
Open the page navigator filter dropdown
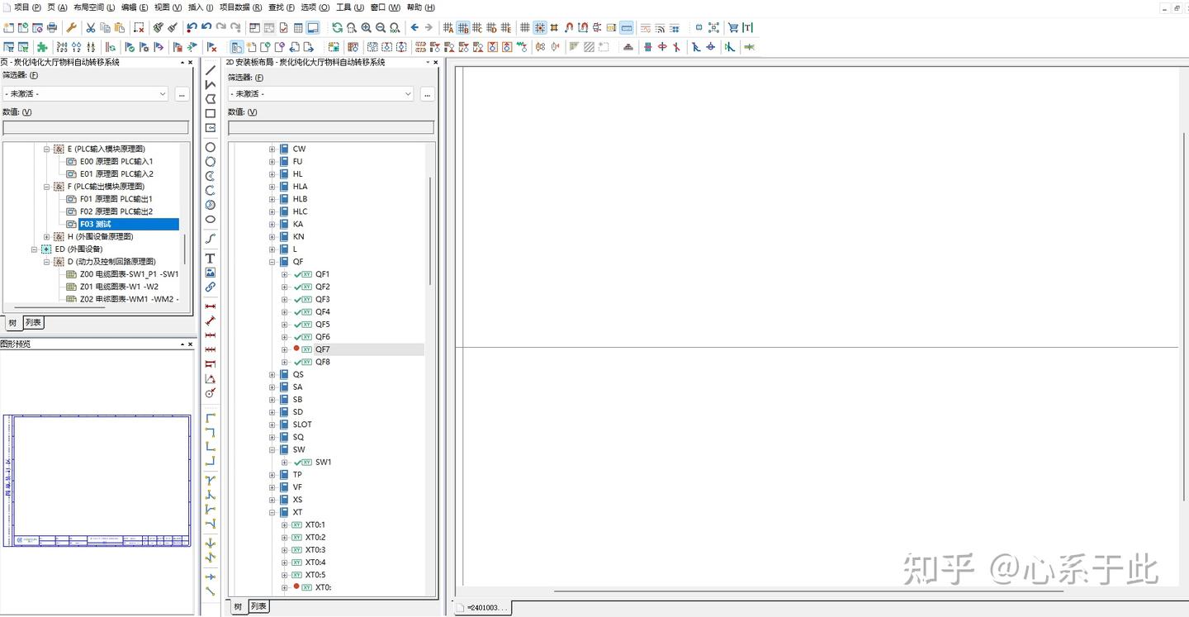[162, 94]
